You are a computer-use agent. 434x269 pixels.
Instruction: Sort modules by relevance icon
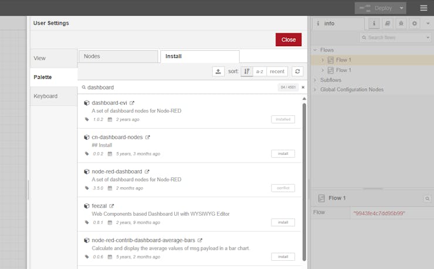[x=246, y=71]
